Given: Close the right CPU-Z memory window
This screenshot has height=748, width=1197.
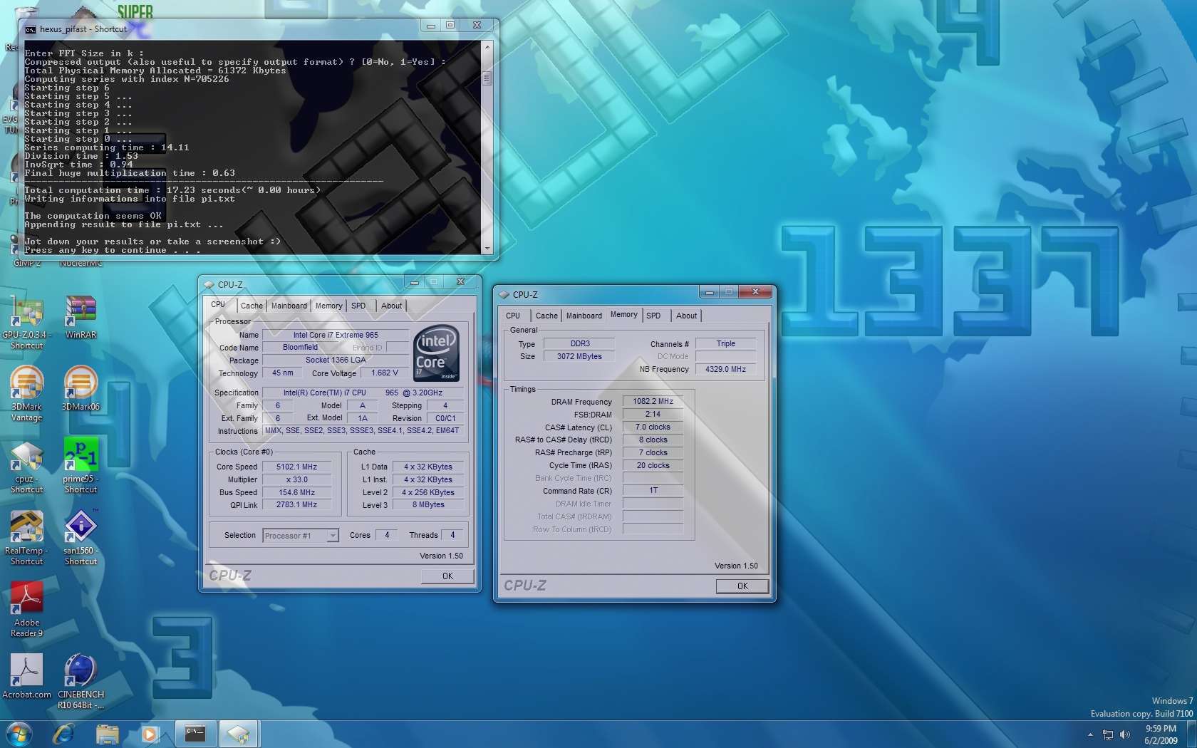Looking at the screenshot, I should pyautogui.click(x=756, y=292).
